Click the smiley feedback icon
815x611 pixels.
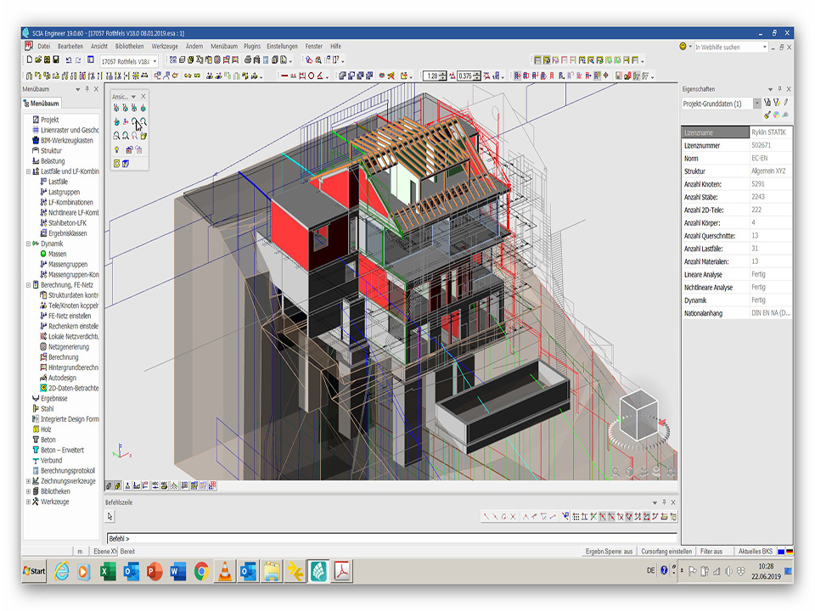pos(683,47)
